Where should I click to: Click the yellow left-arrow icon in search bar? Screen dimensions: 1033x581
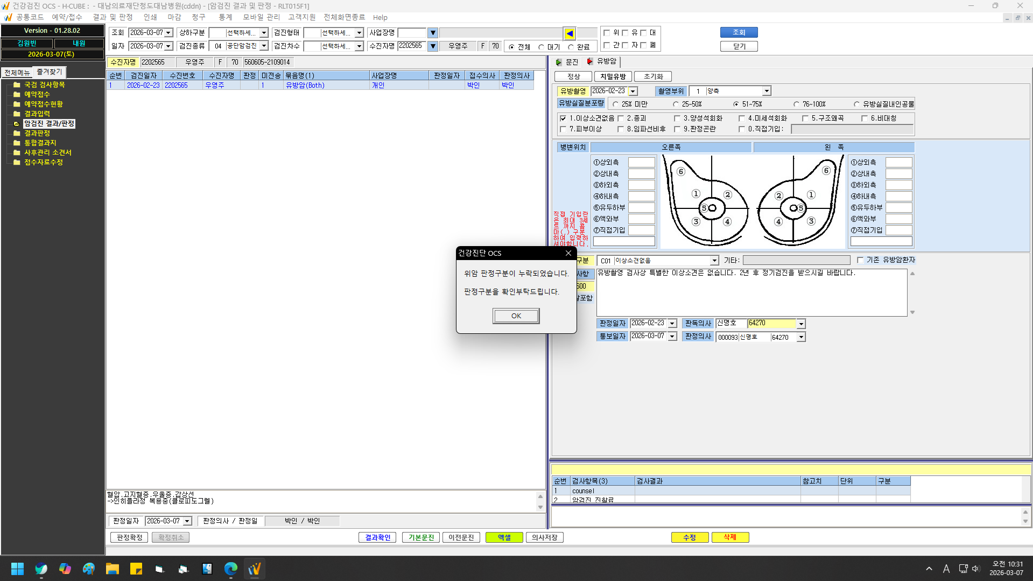pos(570,33)
